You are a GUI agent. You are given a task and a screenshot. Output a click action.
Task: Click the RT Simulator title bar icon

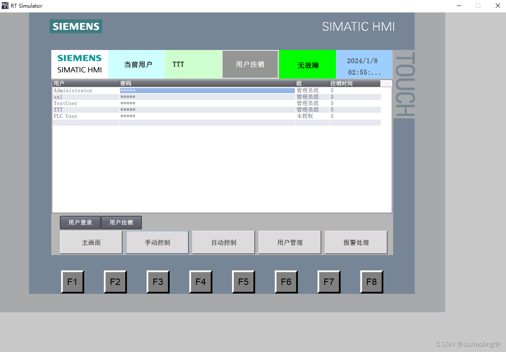coord(5,6)
